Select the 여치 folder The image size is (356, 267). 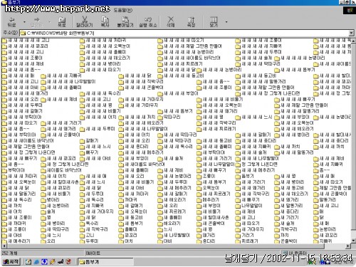126,241
